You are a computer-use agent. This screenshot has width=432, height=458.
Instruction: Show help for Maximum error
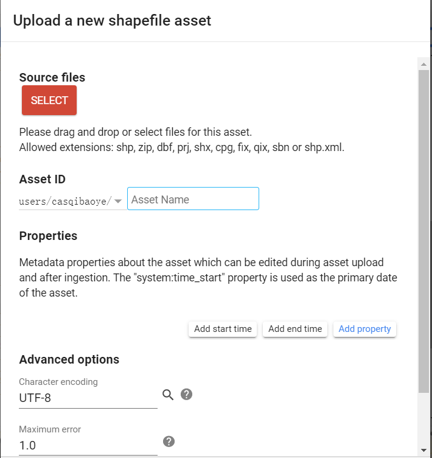click(x=169, y=442)
